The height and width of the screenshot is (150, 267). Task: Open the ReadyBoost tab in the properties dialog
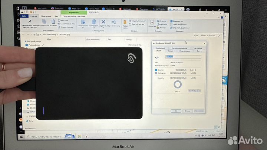pyautogui.click(x=161, y=48)
